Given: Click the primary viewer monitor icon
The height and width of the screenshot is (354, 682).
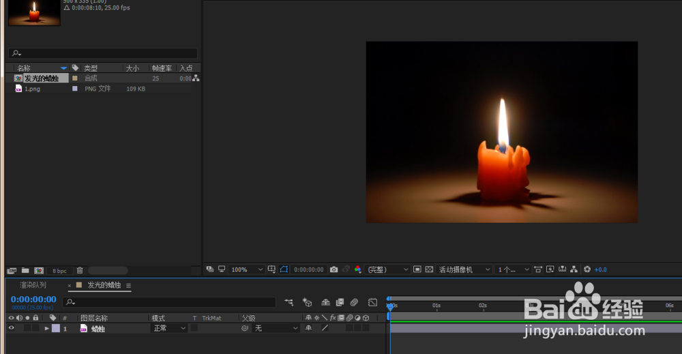Looking at the screenshot, I should click(222, 269).
